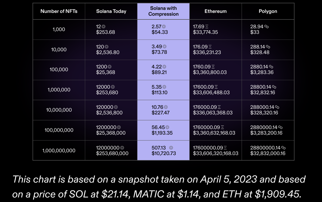Select the Ethereum column header

(216, 11)
